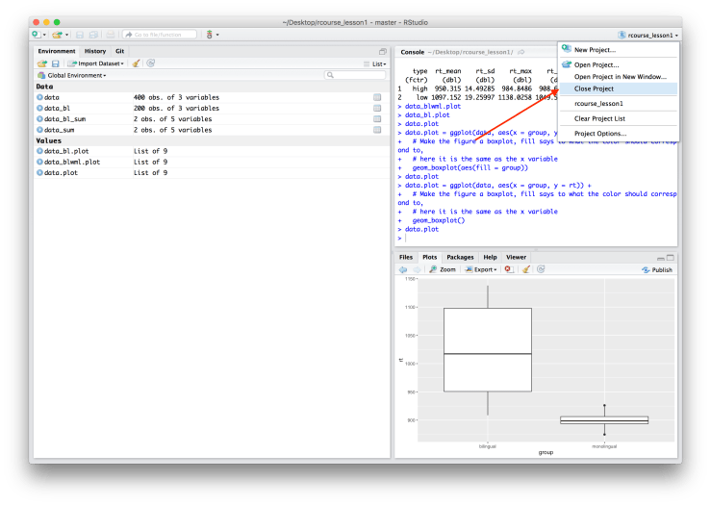711x505 pixels.
Task: Click the Publish button in Plots pane
Action: point(656,269)
